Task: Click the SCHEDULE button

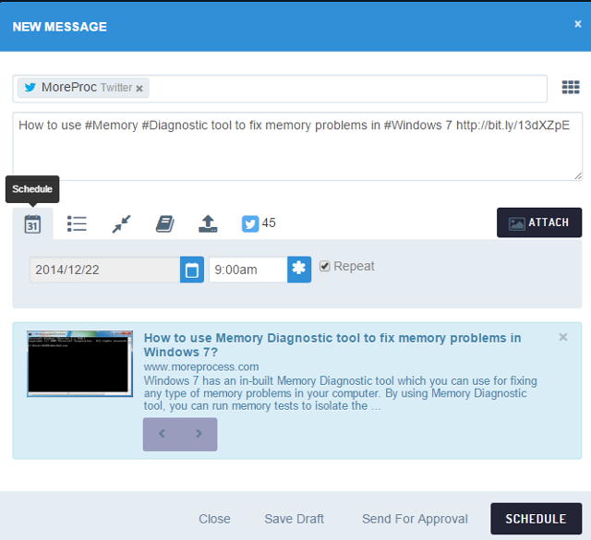Action: coord(536,519)
